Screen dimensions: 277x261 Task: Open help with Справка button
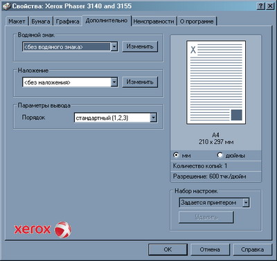tap(252, 249)
